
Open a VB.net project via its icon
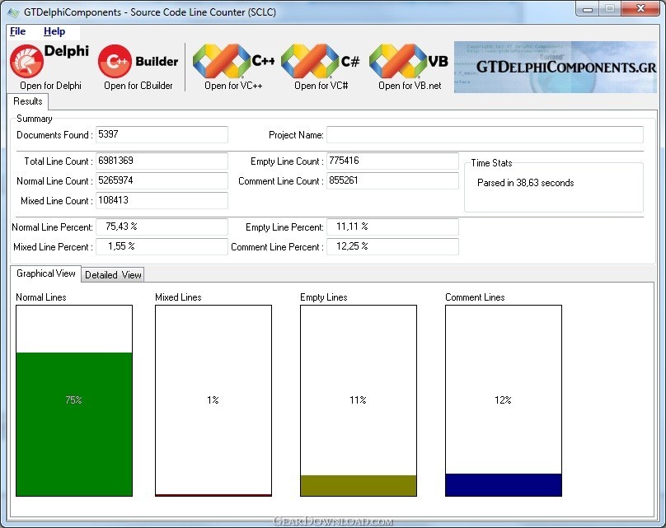pyautogui.click(x=409, y=61)
